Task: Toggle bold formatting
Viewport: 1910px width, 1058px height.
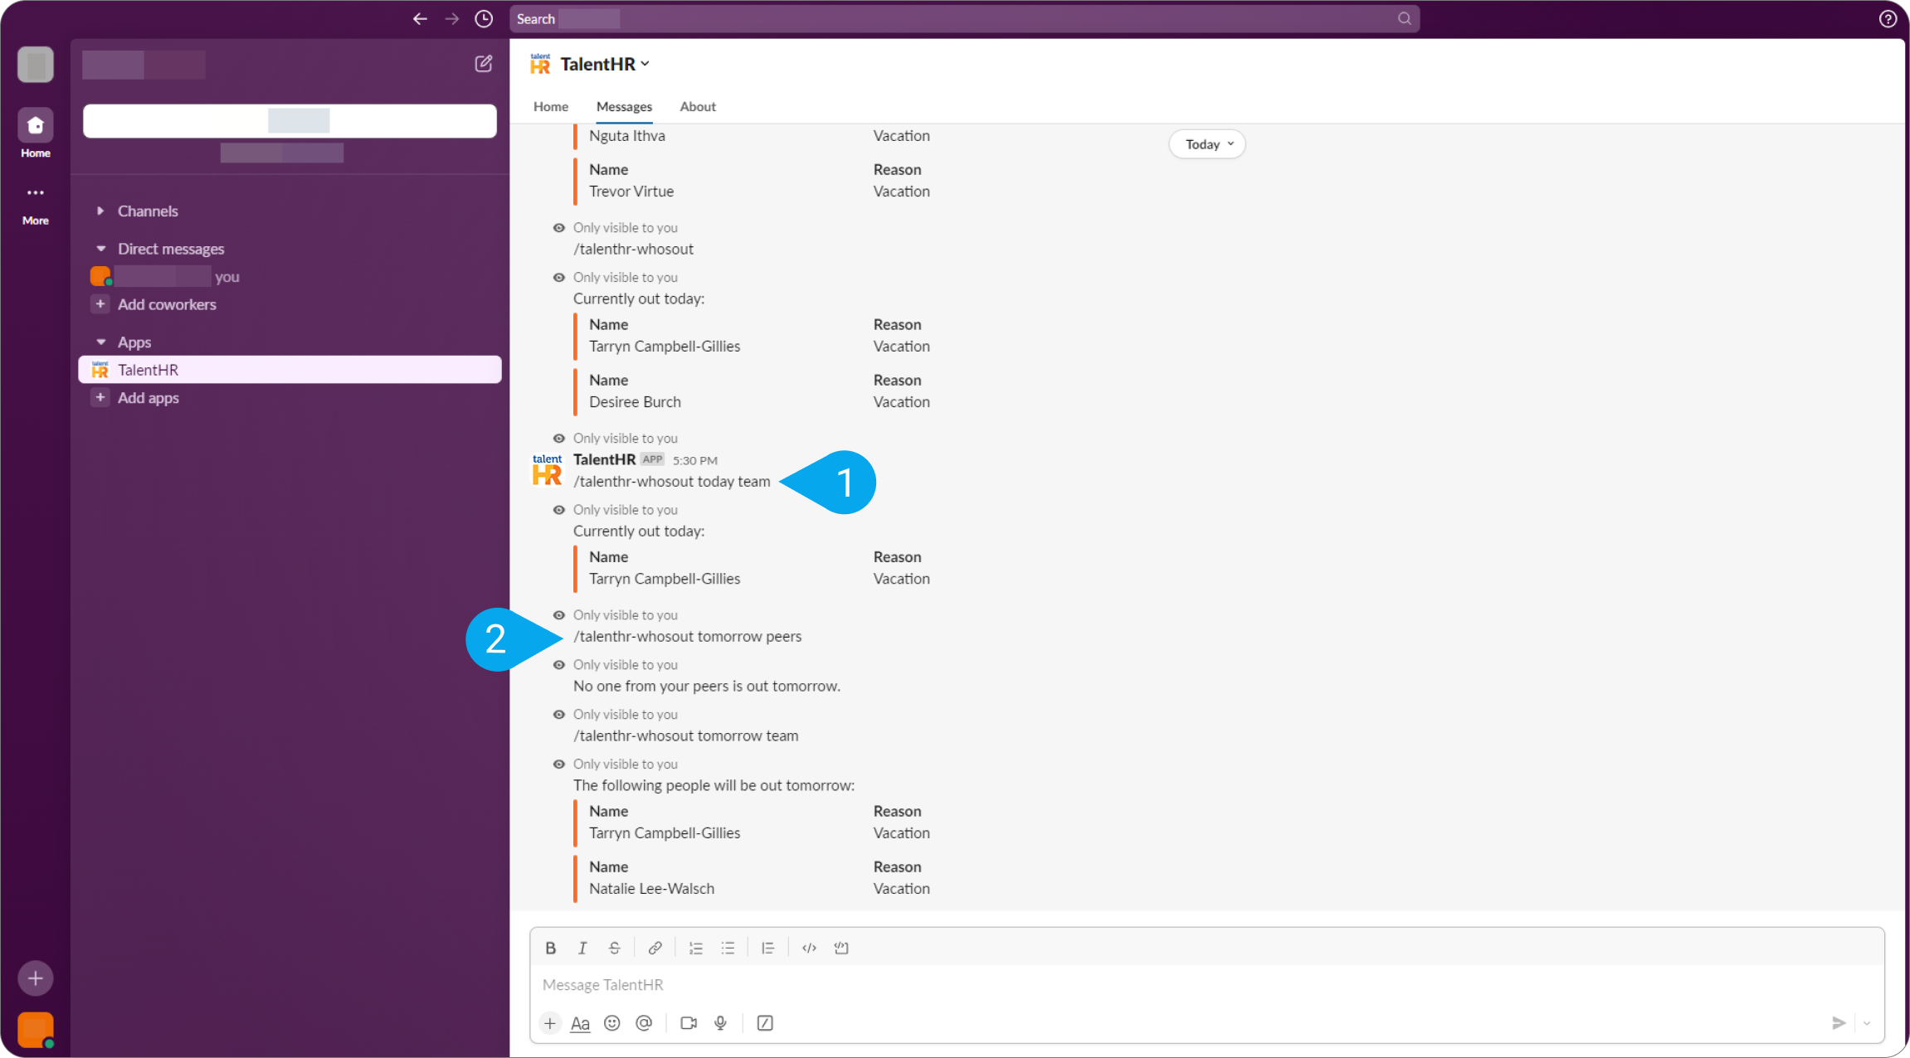Action: coord(550,948)
